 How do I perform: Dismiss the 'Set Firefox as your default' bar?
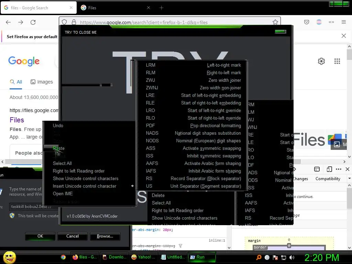[343, 36]
